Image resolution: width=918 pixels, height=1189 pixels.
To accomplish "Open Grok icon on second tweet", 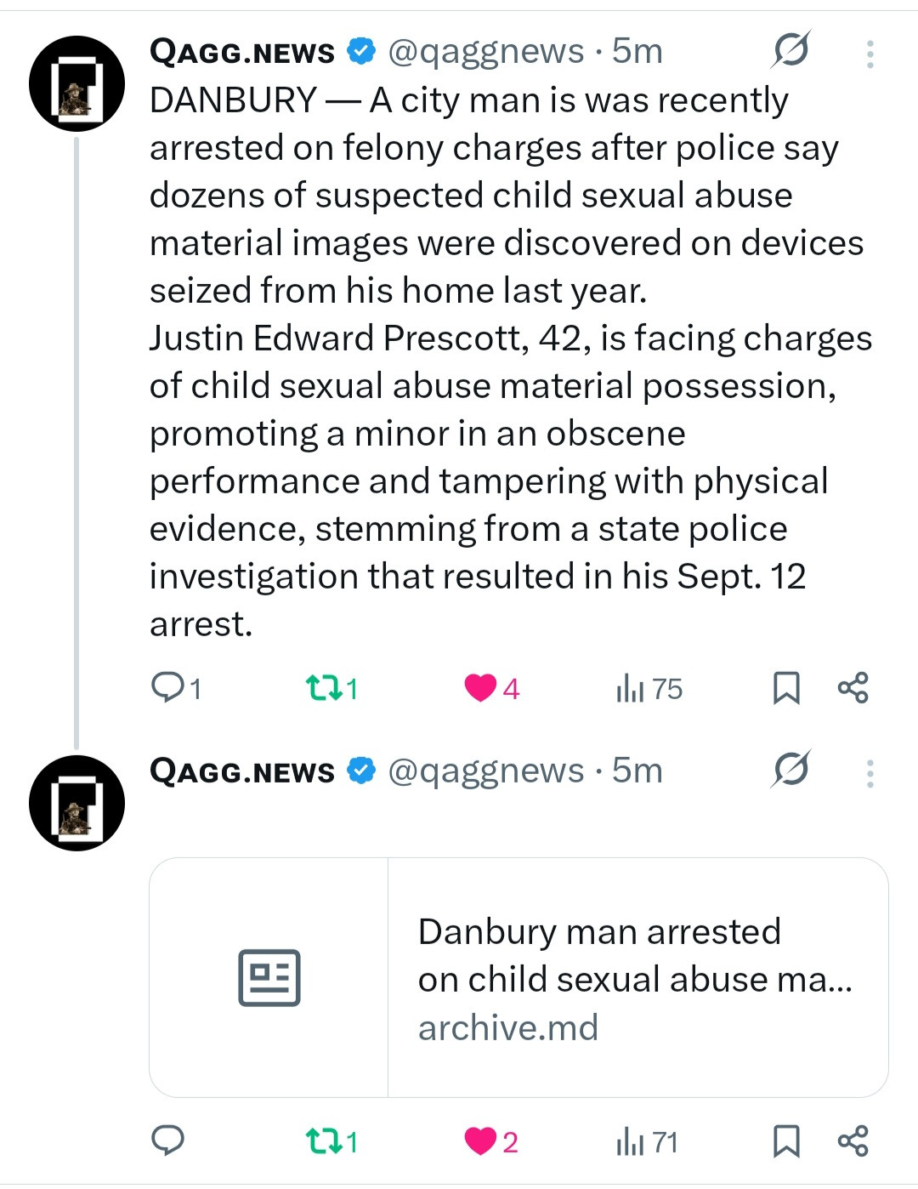I will (790, 771).
